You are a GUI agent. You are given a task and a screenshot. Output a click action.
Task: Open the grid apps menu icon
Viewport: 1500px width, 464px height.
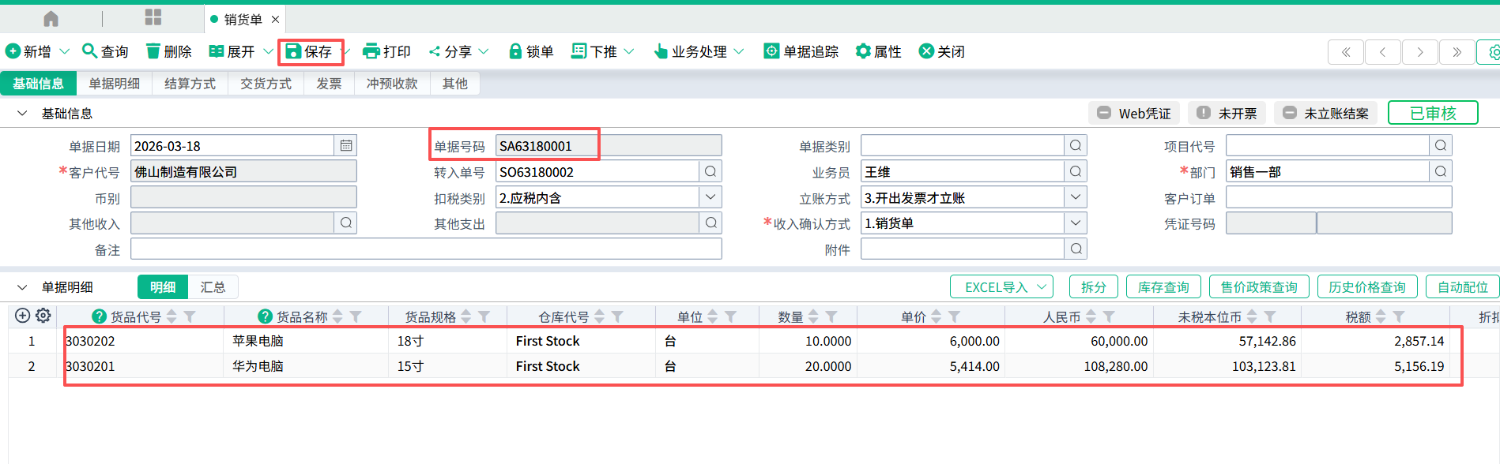(x=153, y=18)
